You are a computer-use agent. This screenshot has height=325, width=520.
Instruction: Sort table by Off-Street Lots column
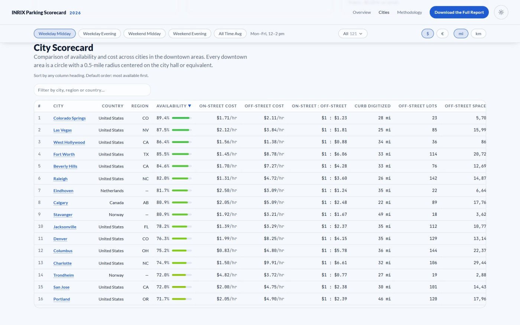418,106
